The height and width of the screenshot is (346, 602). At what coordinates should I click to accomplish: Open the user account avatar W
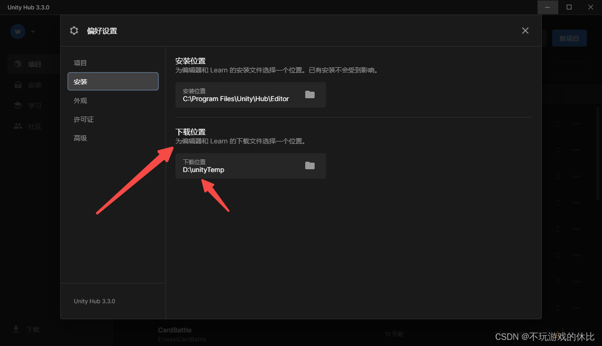[18, 31]
